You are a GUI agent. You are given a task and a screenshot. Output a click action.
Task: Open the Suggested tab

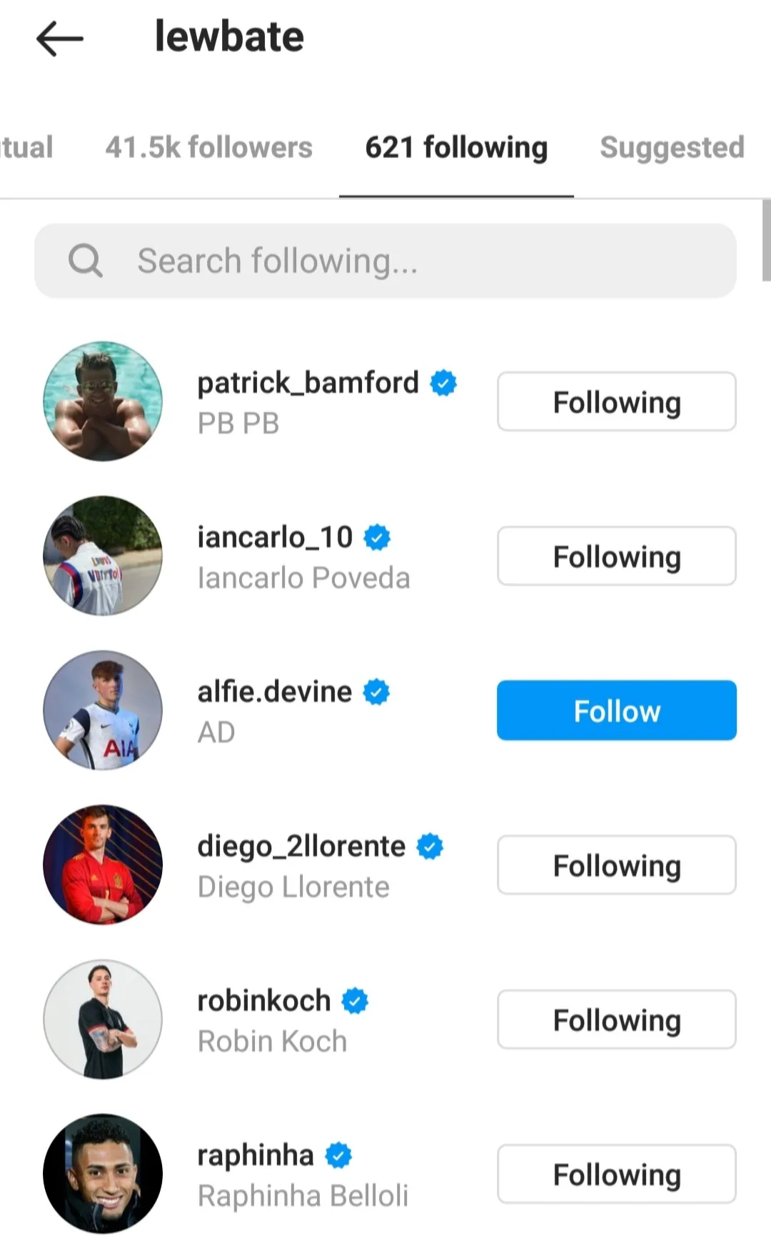click(x=672, y=147)
